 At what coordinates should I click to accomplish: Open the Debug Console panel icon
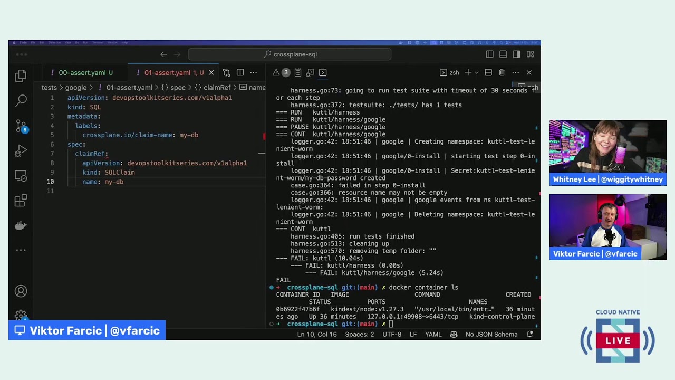[x=310, y=73]
